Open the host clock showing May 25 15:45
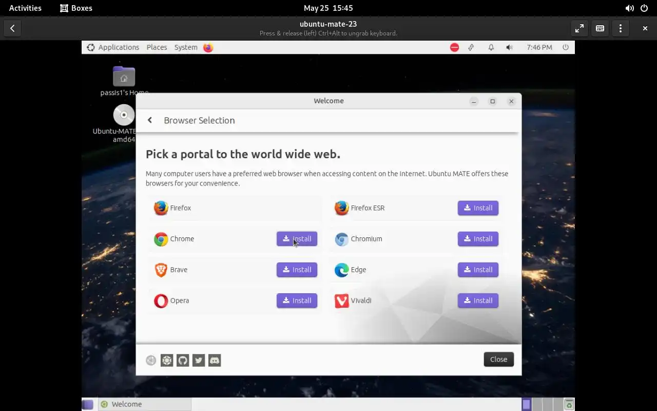This screenshot has height=411, width=657. point(328,8)
